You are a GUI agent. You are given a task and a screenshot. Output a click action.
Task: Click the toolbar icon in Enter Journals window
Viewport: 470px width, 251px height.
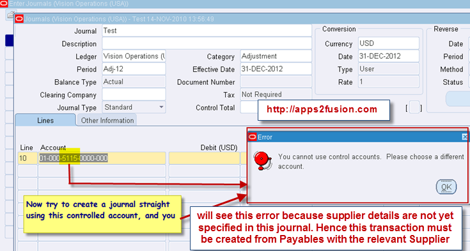pos(11,14)
